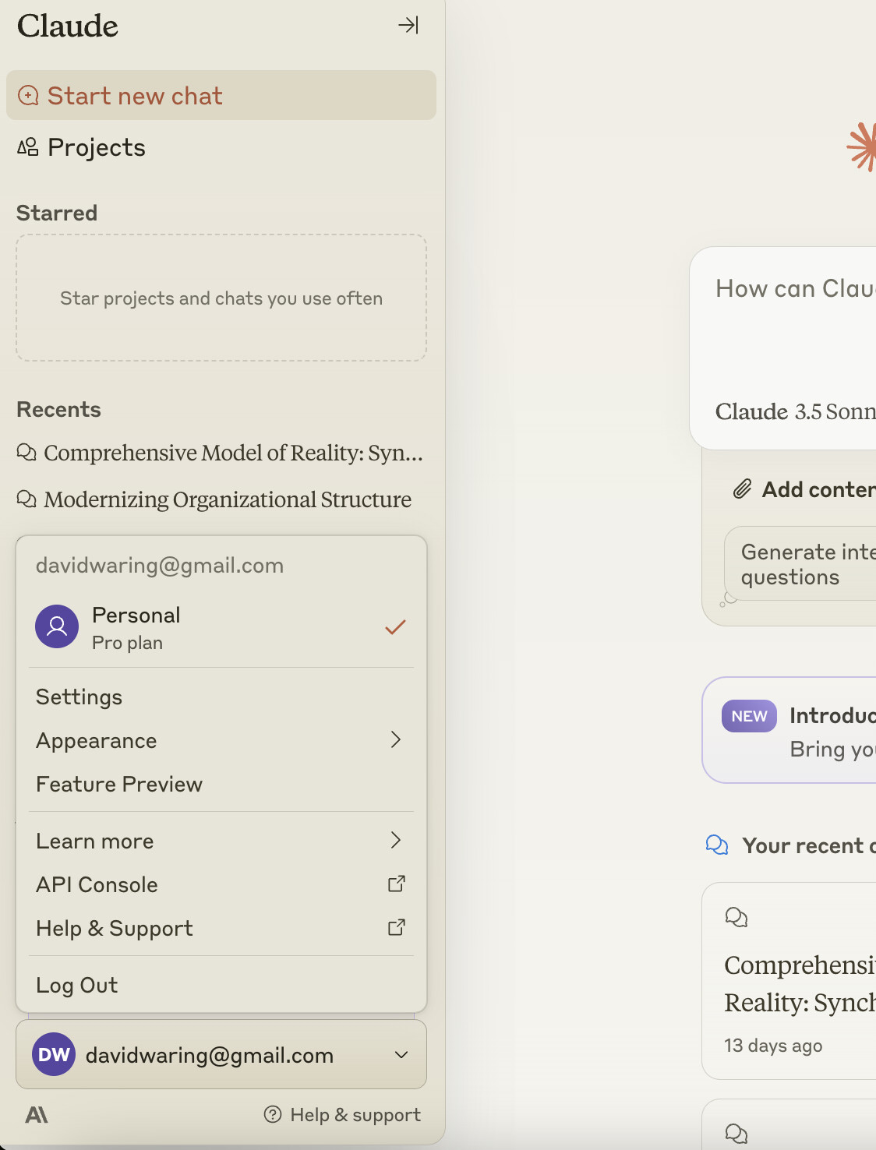Click the Anthropic logo icon
876x1150 pixels.
(x=37, y=1115)
